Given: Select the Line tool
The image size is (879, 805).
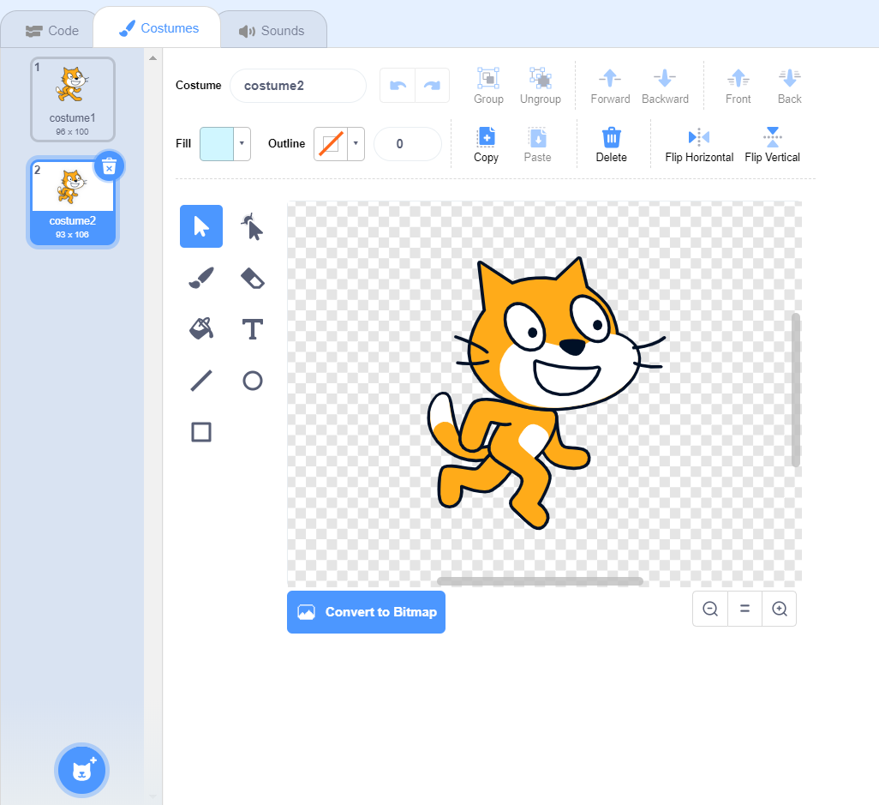Looking at the screenshot, I should pos(200,381).
